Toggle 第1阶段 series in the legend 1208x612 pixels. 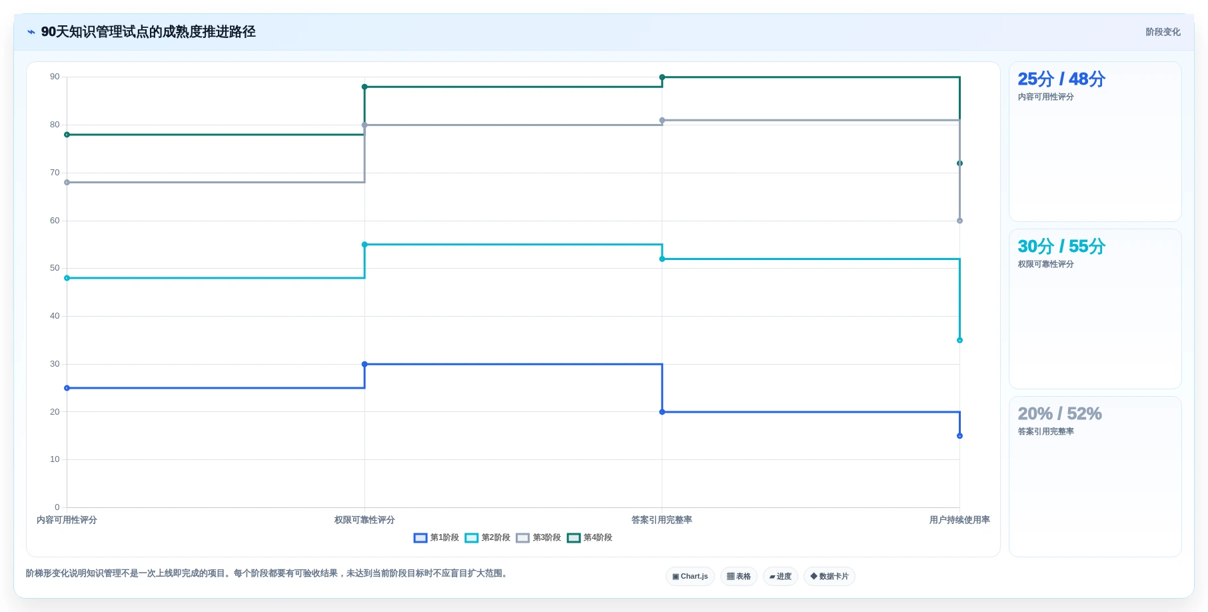pyautogui.click(x=436, y=537)
